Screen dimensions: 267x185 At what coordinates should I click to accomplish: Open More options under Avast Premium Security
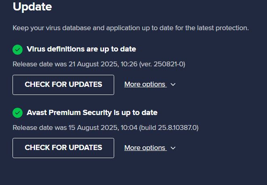[145, 148]
